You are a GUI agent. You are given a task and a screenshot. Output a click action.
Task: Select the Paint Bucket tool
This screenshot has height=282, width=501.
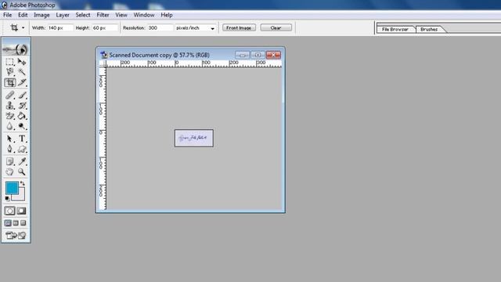tap(22, 116)
